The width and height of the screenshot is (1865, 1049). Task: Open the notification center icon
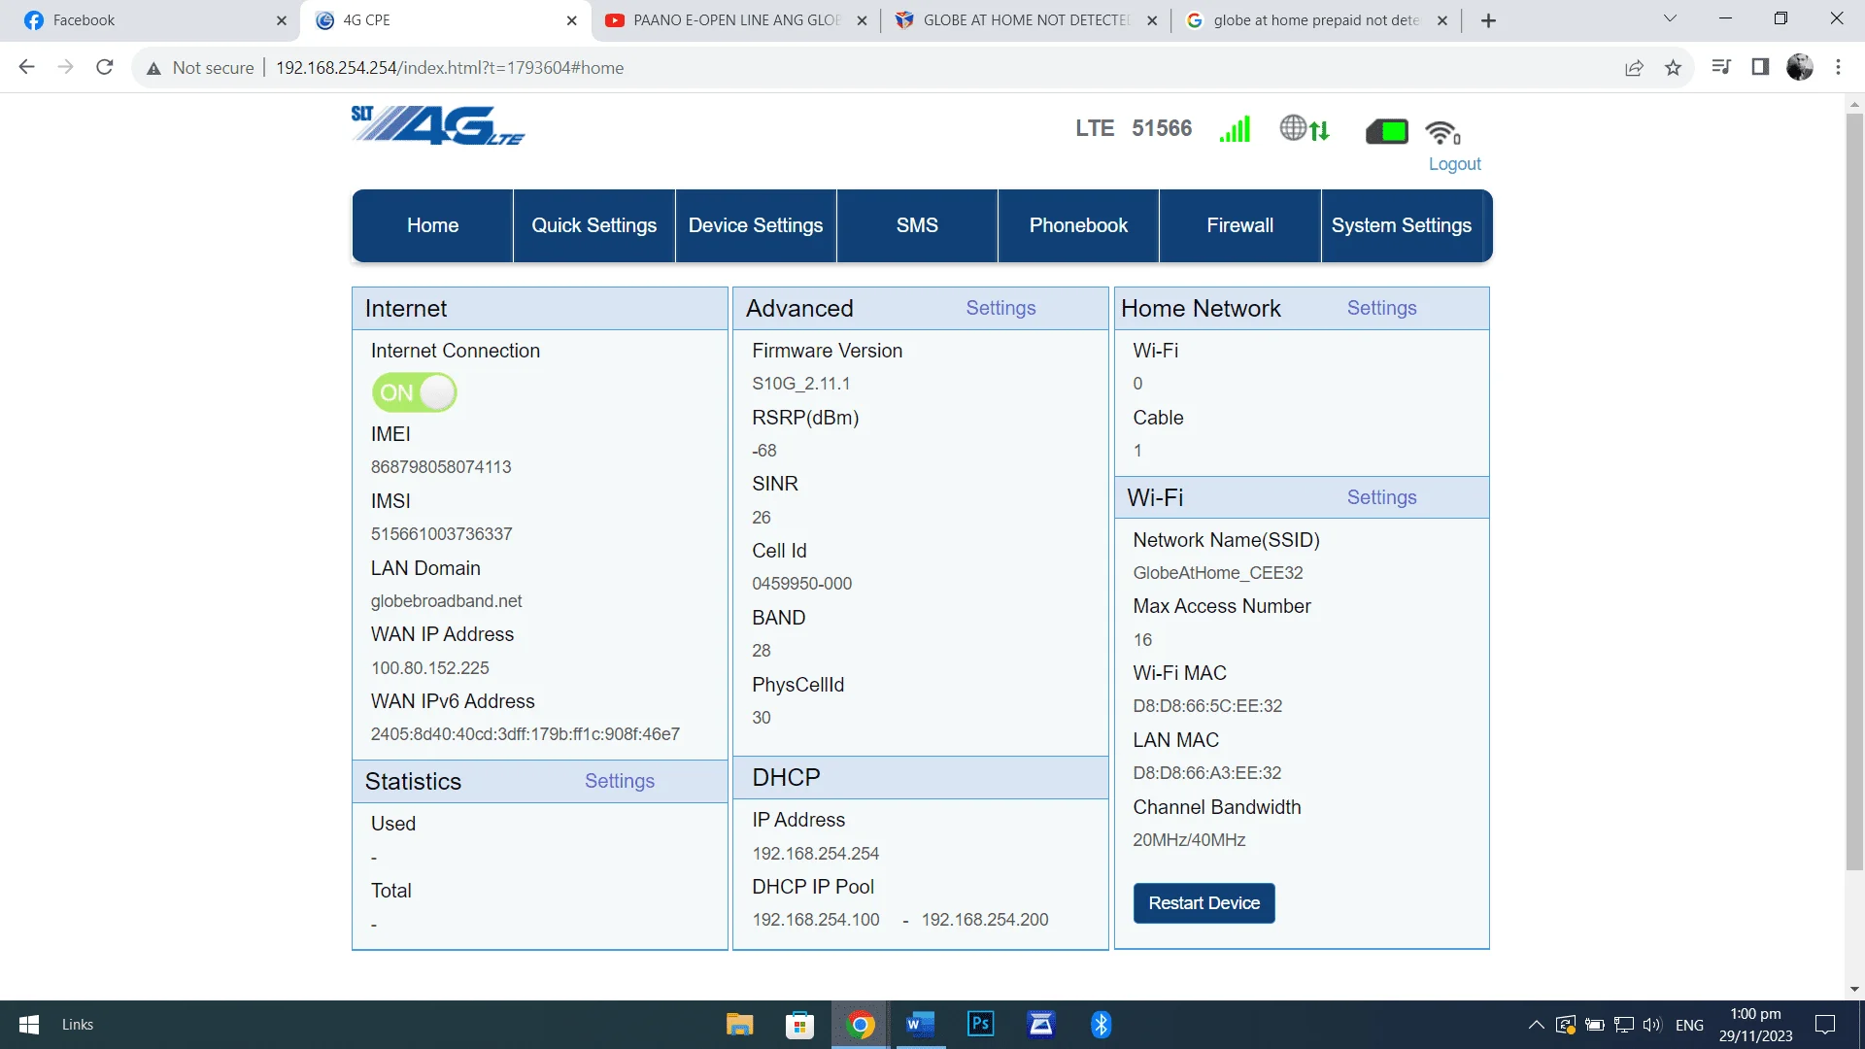(x=1825, y=1025)
